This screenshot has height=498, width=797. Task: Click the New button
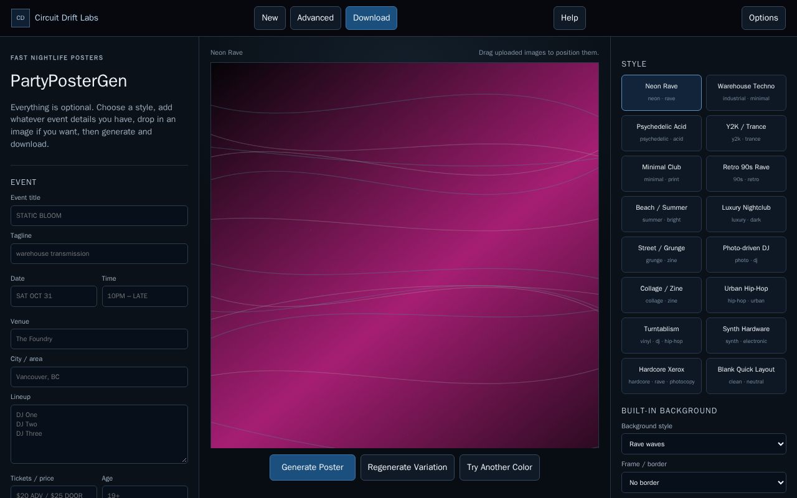click(x=270, y=18)
